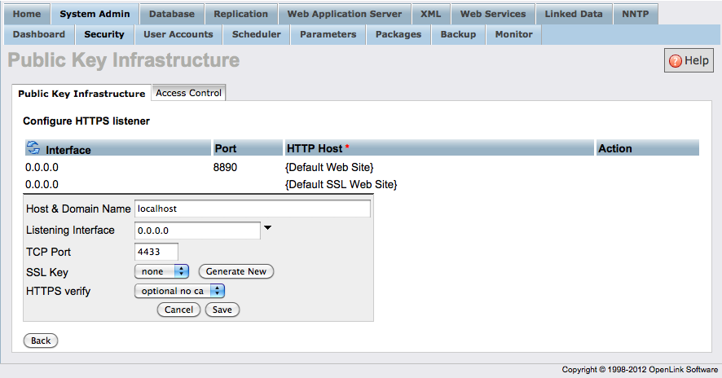This screenshot has width=722, height=378.
Task: Navigate to User Accounts submenu
Action: point(178,34)
